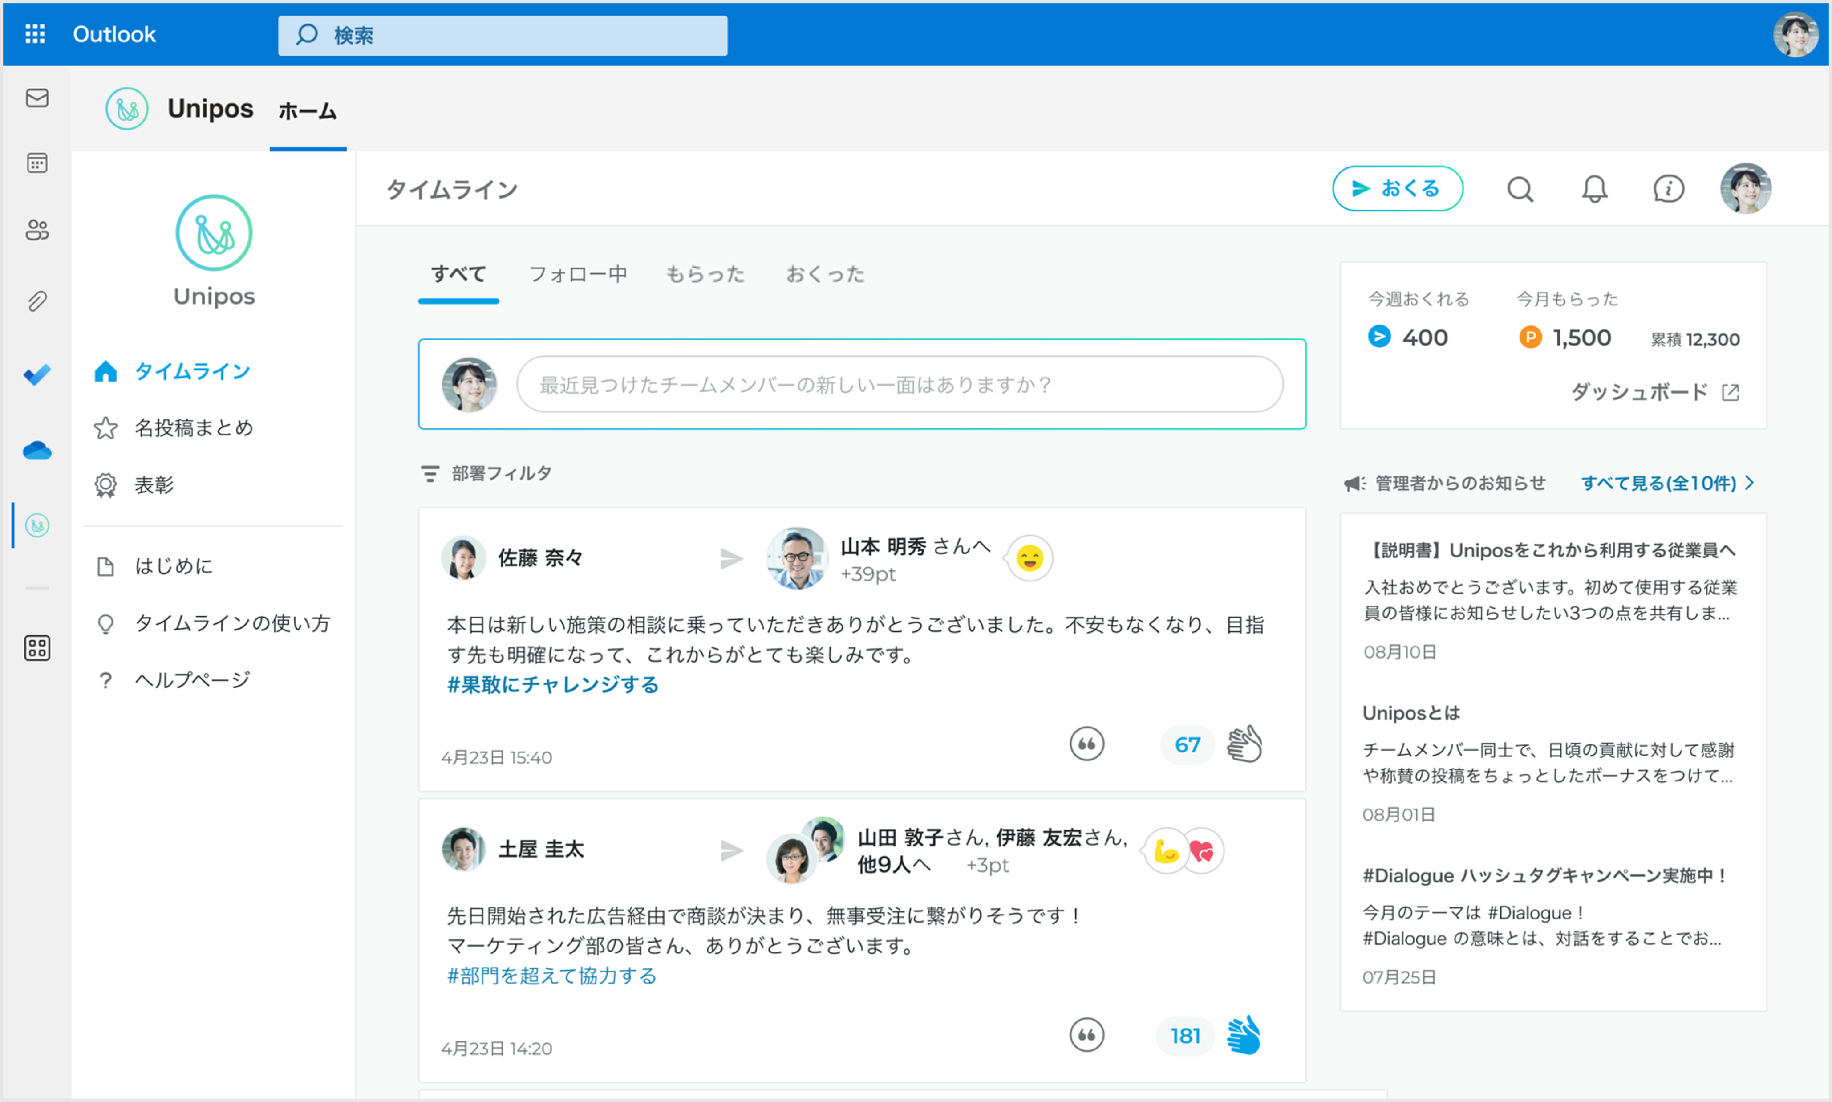Viewport: 1832px width, 1102px height.
Task: Open OneDrive cloud icon
Action: pos(37,450)
